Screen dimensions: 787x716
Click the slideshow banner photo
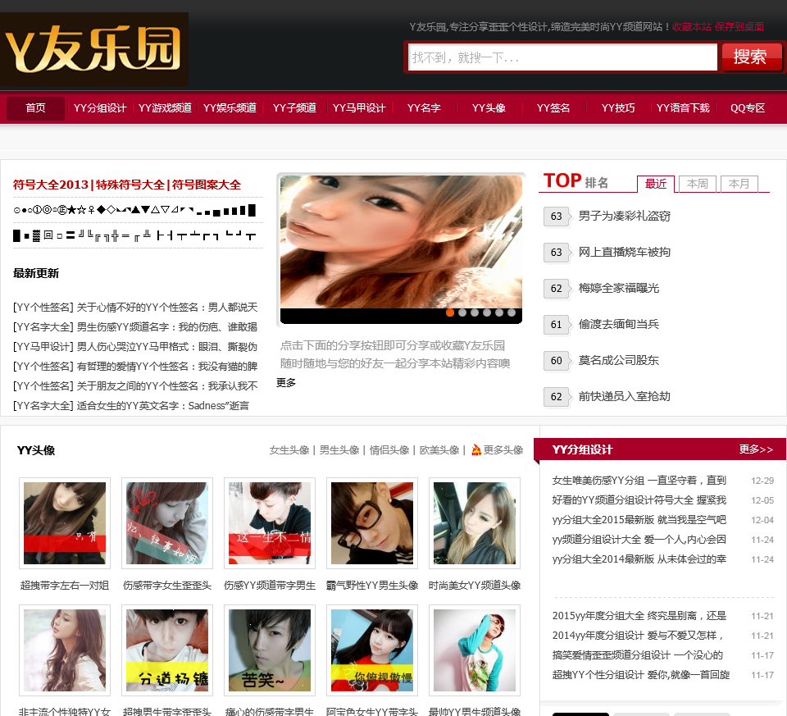click(401, 242)
